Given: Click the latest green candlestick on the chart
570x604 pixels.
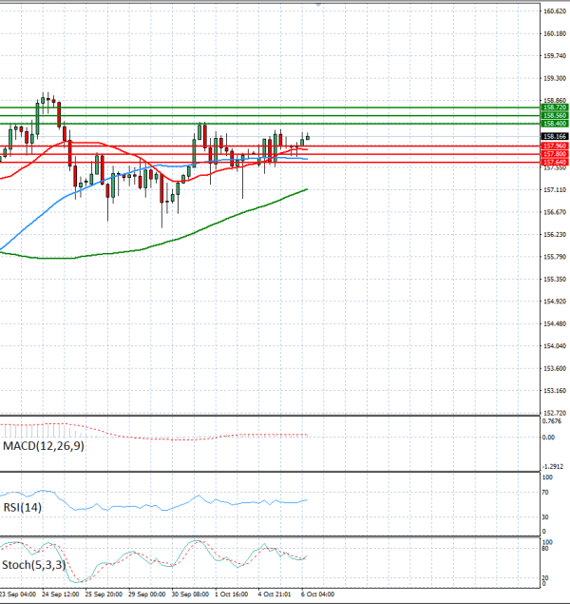Looking at the screenshot, I should point(307,138).
